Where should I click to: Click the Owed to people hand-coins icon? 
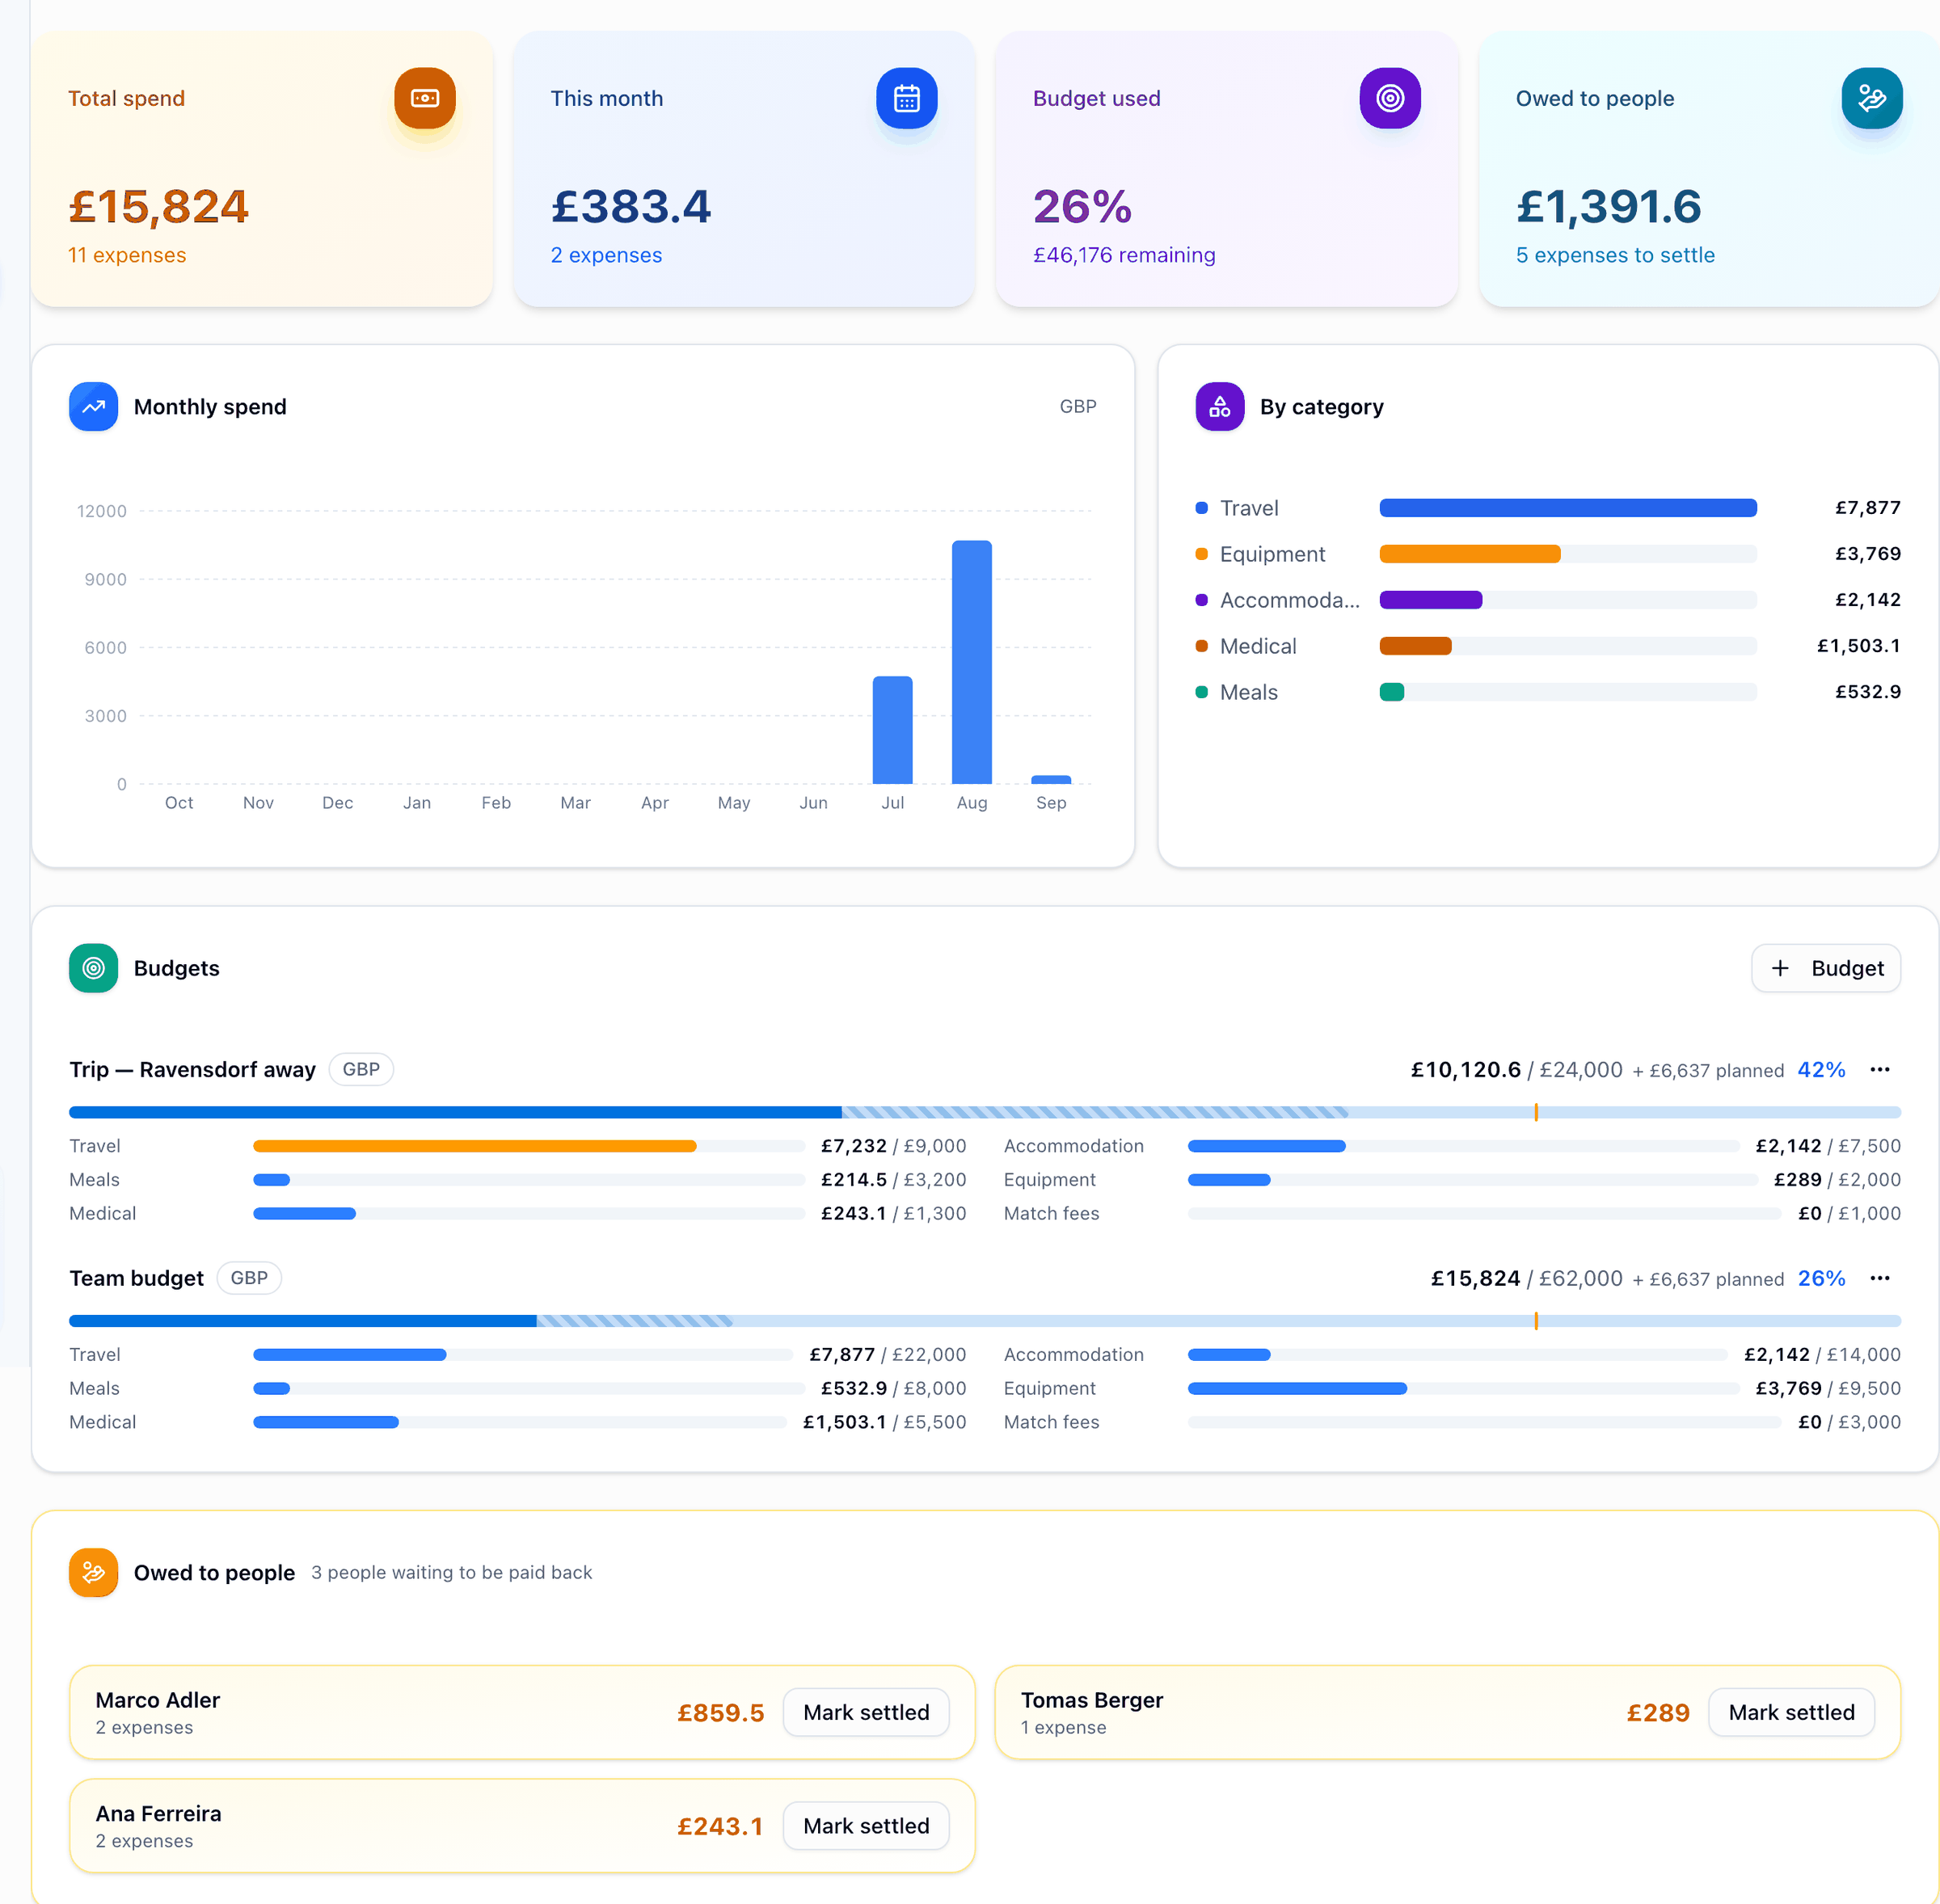(x=1872, y=98)
